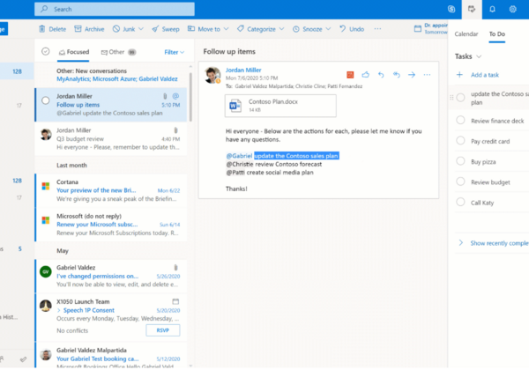Screen dimensions: 529x370
Task: Open the Q3 budget review email
Action: 111,139
